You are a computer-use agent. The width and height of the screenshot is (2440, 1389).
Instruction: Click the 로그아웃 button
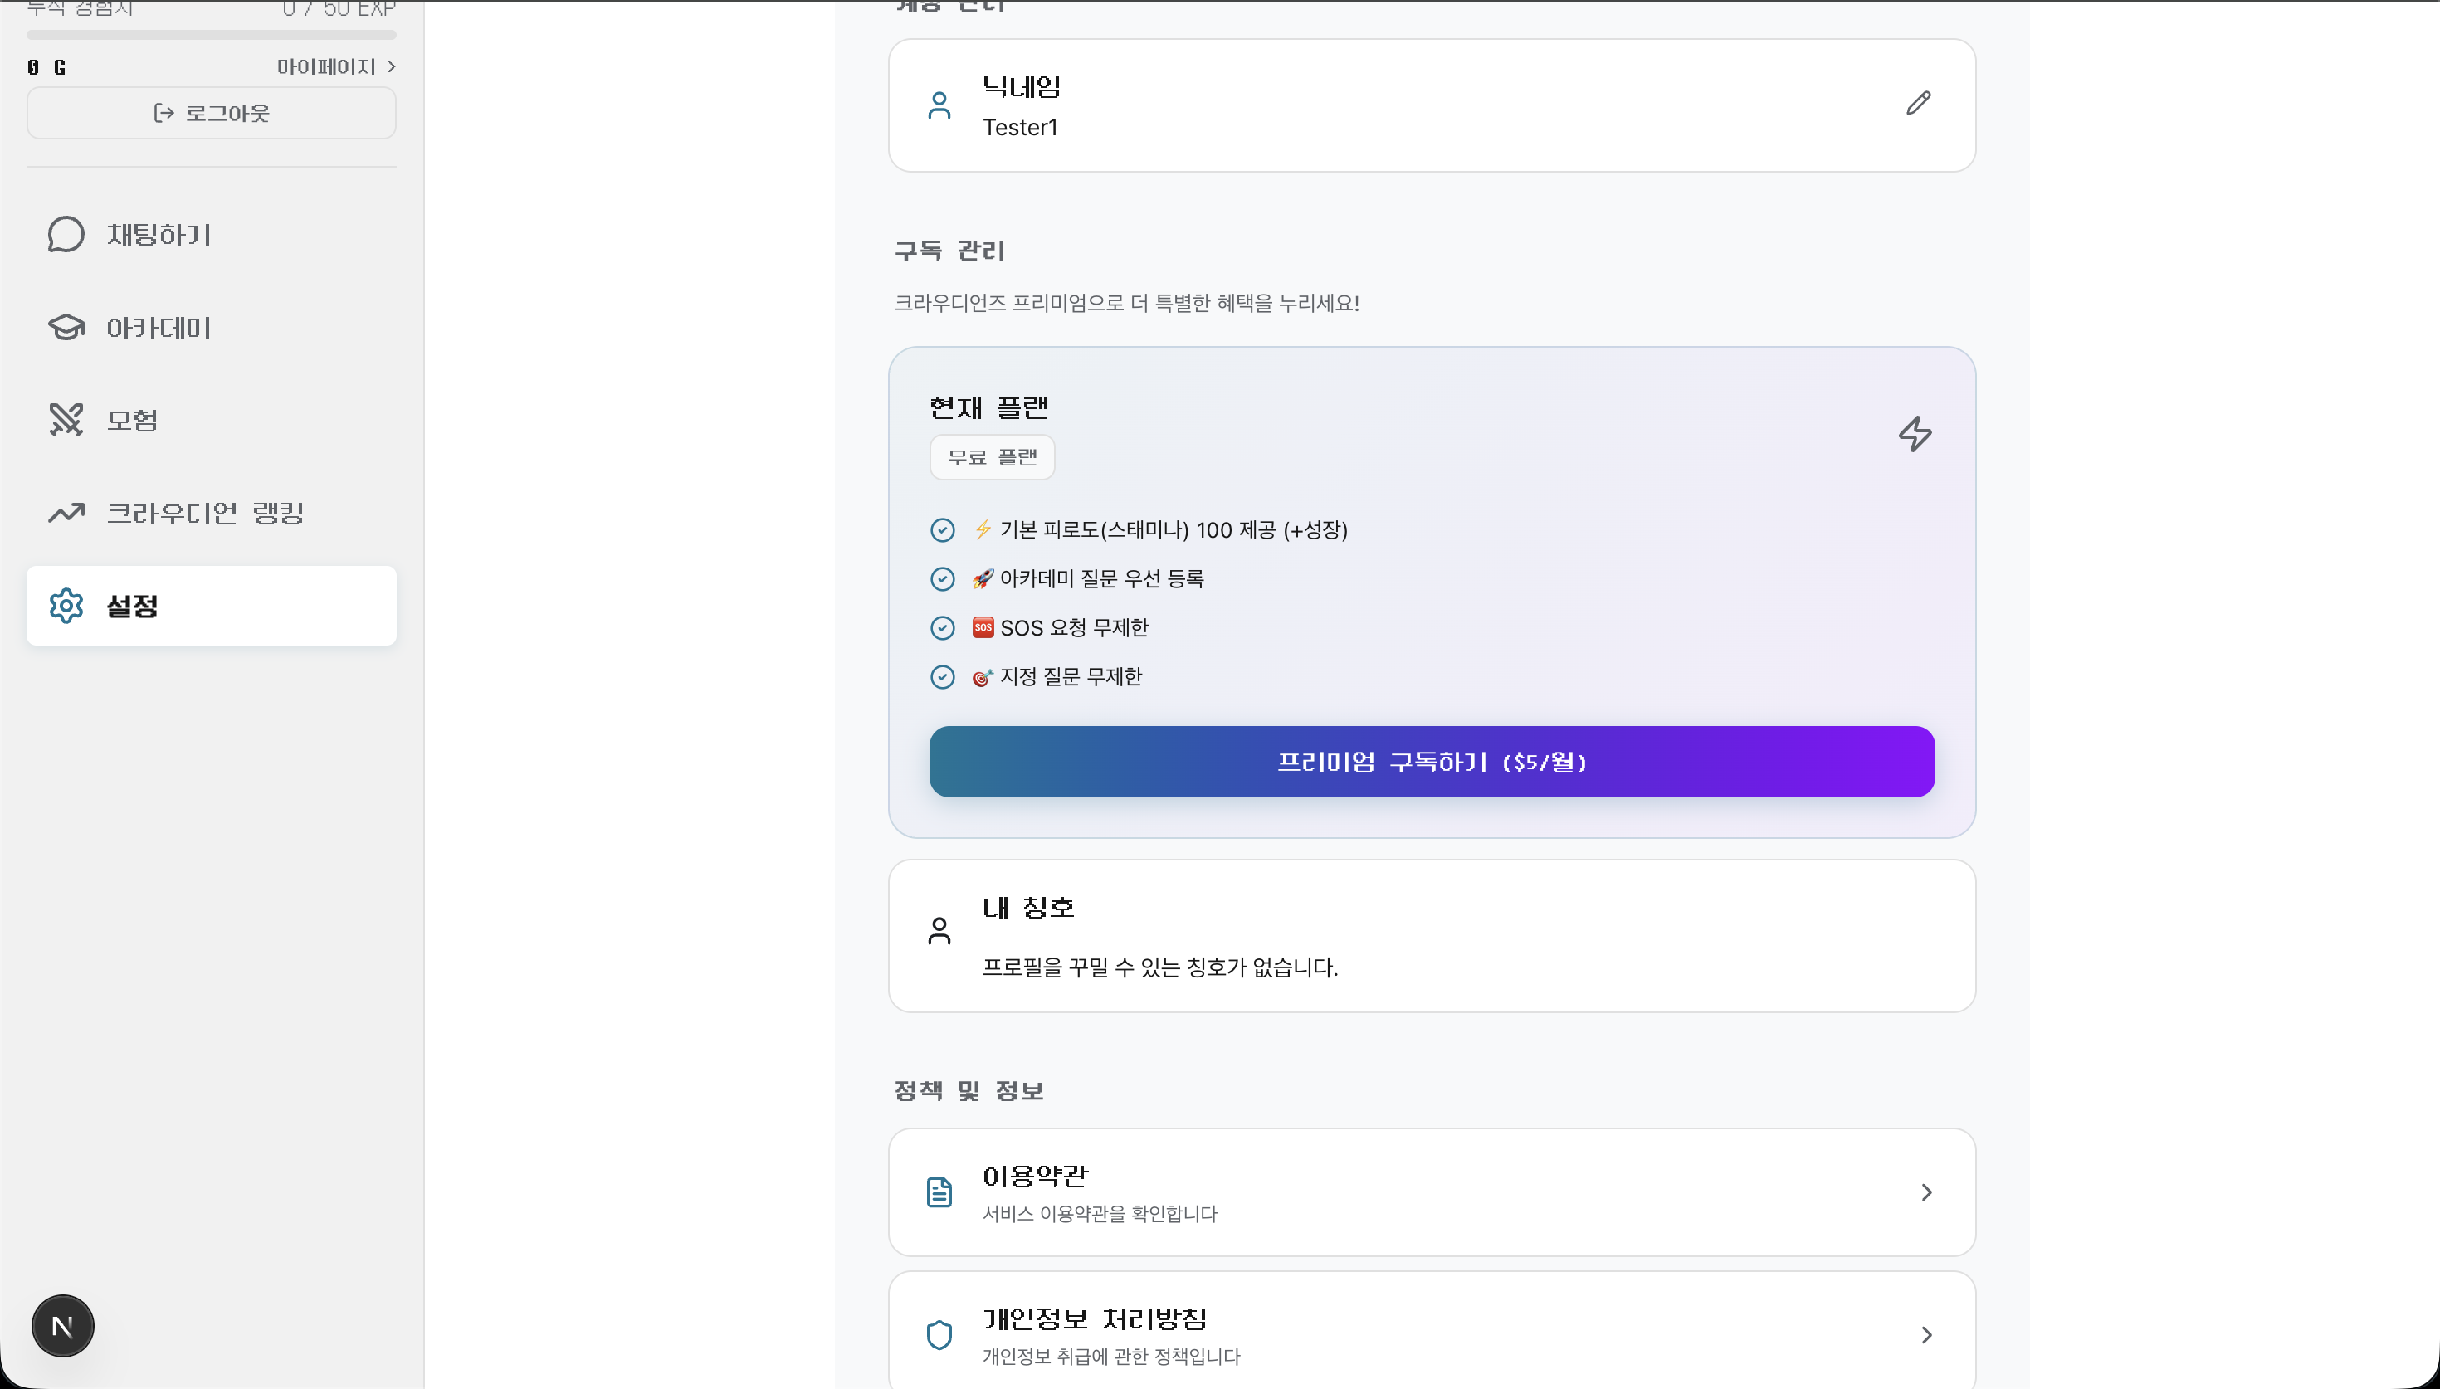(212, 114)
